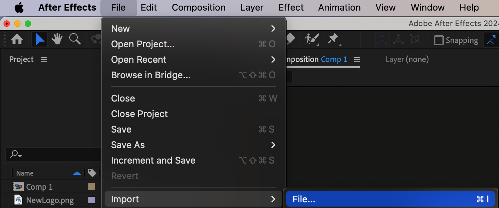Select the Selection arrow tool
This screenshot has width=499, height=208.
tap(40, 39)
